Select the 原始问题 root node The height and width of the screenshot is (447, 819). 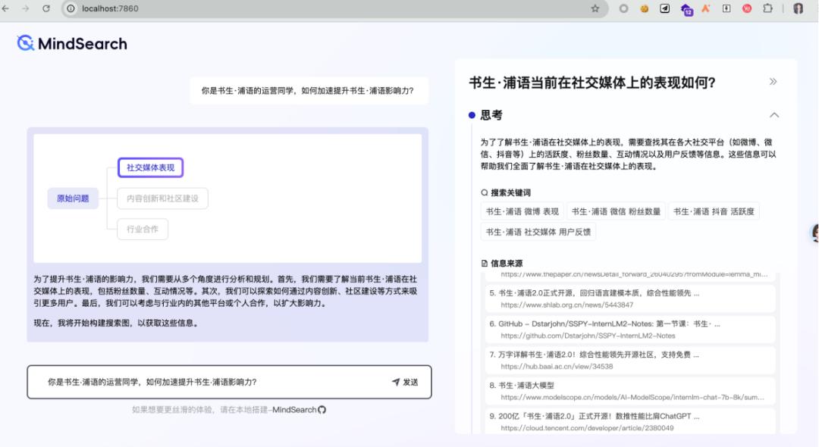[73, 198]
